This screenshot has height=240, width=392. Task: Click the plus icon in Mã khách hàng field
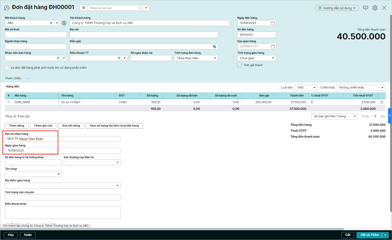point(51,23)
